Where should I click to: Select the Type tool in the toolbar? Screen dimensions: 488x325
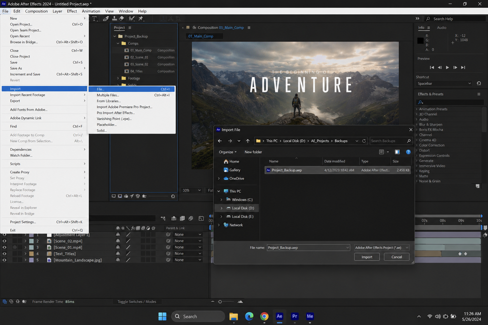(94, 19)
